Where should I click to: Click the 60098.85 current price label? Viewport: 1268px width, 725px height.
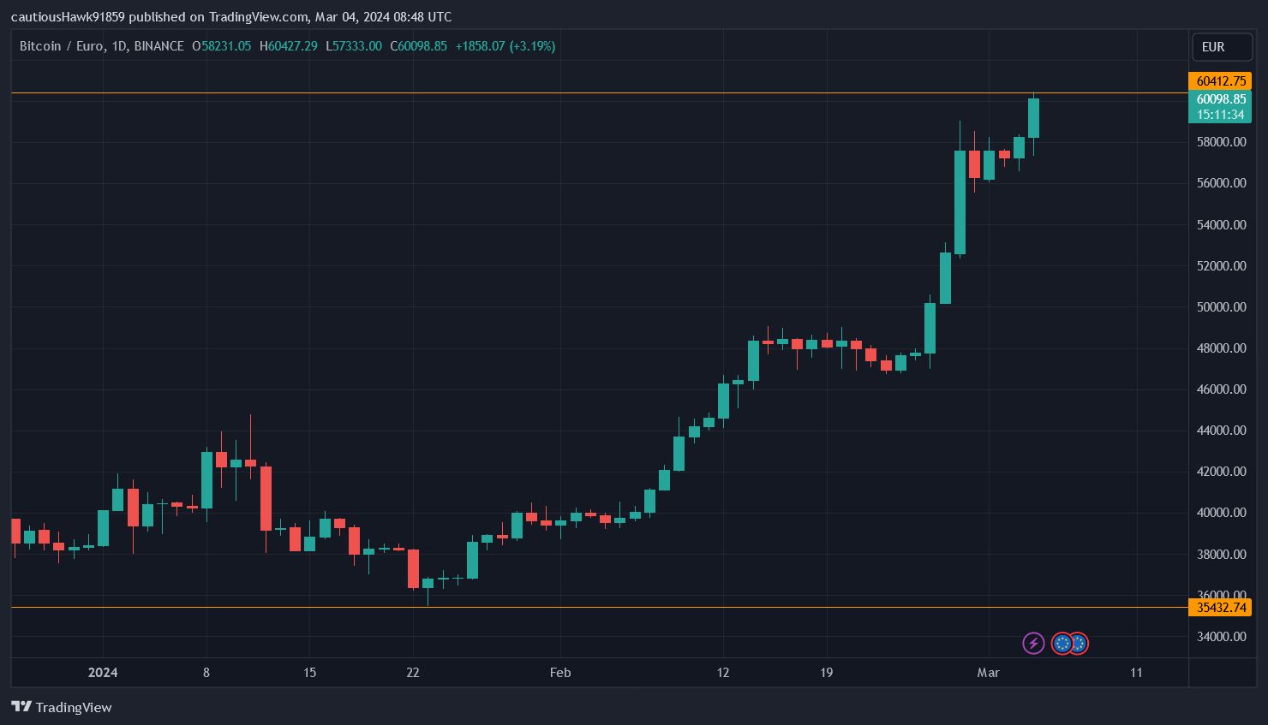pos(1222,99)
